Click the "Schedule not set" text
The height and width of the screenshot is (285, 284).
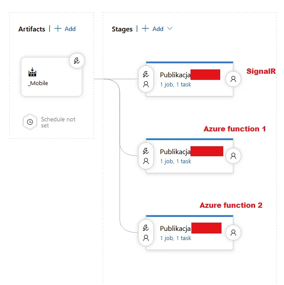pyautogui.click(x=58, y=122)
